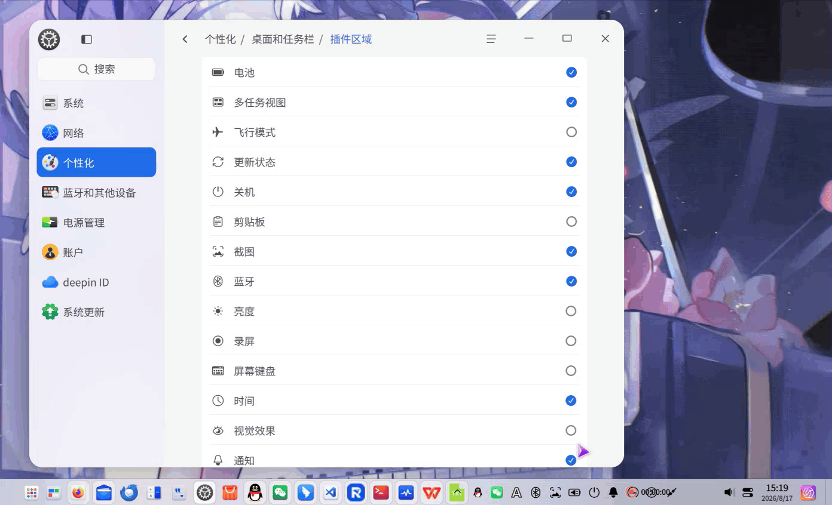
Task: Open the blue file manager dock icon
Action: [104, 492]
